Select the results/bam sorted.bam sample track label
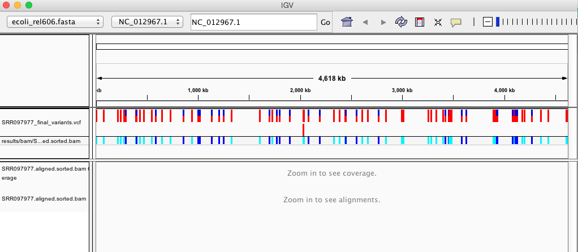Screen dimensions: 578x252 click(41, 141)
